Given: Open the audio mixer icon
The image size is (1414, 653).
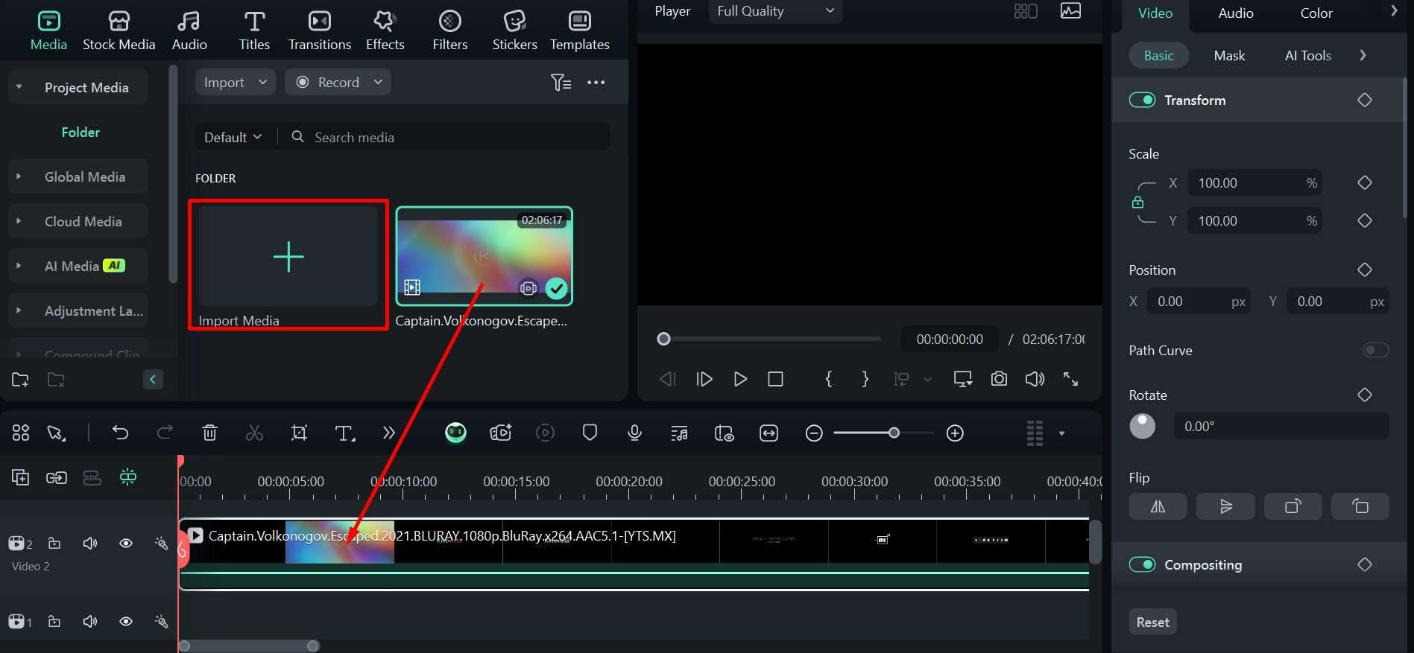Looking at the screenshot, I should tap(679, 433).
